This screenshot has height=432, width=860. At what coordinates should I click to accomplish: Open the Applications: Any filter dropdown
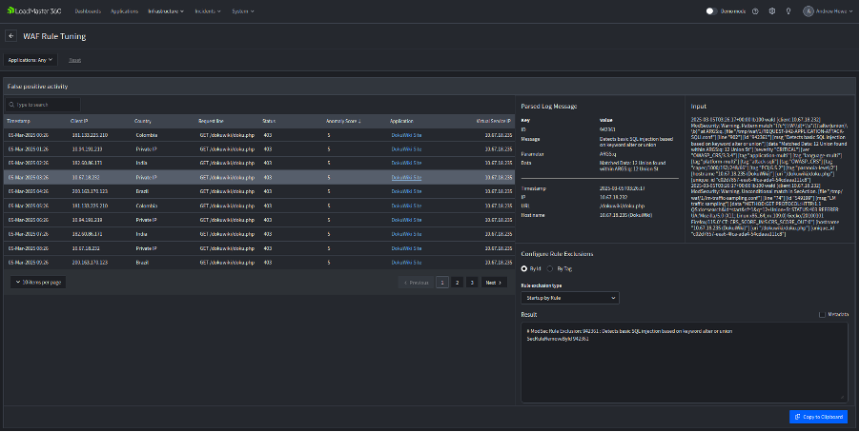31,59
